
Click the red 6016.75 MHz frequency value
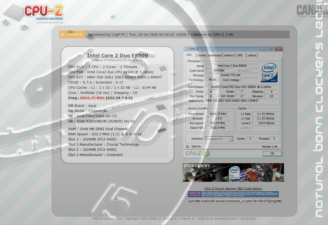pyautogui.click(x=92, y=98)
